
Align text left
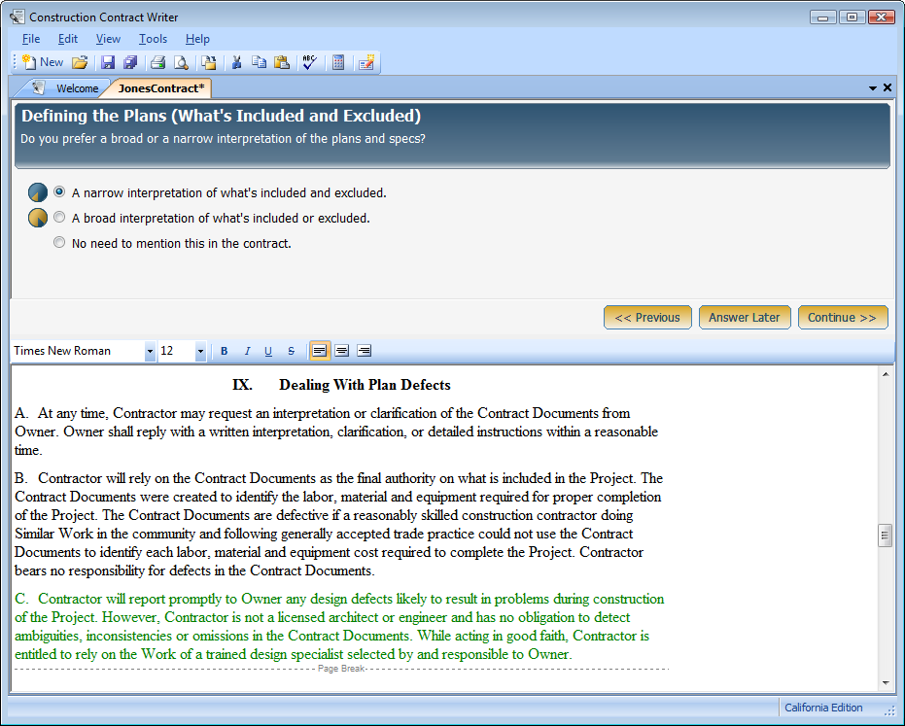pyautogui.click(x=320, y=351)
